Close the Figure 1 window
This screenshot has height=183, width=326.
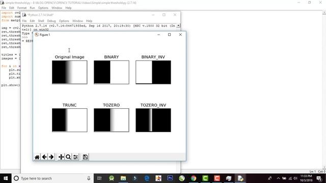[180, 35]
